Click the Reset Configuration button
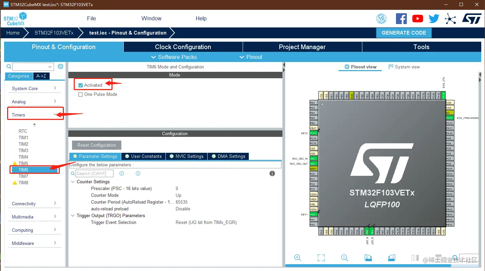Screen dimensions: 485x271 click(x=97, y=145)
